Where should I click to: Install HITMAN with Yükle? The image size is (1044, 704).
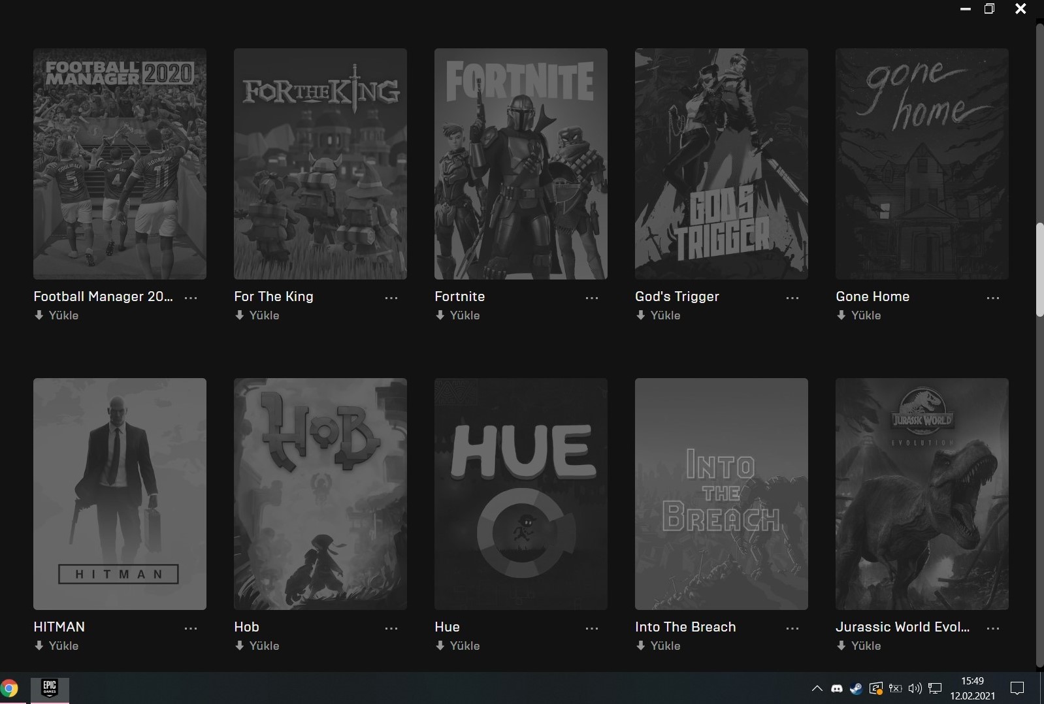(56, 646)
